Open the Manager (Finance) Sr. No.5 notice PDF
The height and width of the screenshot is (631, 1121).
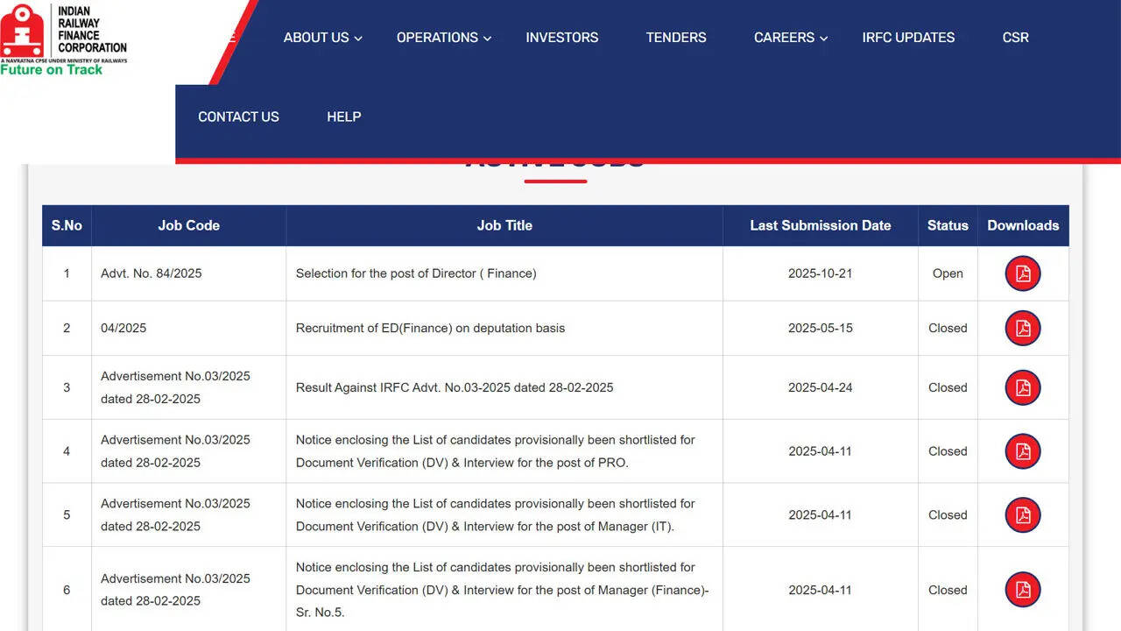[x=1022, y=590]
